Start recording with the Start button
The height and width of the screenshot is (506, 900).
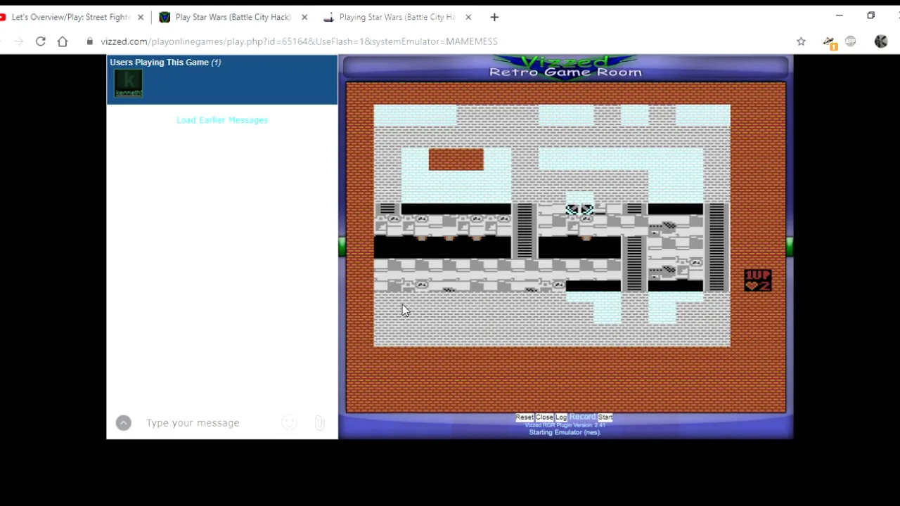[605, 417]
